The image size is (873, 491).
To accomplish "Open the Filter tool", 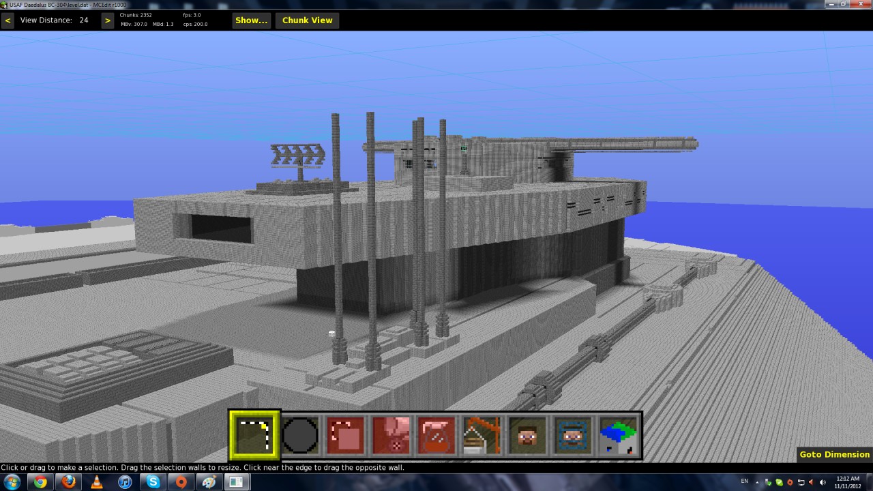I will tap(436, 434).
